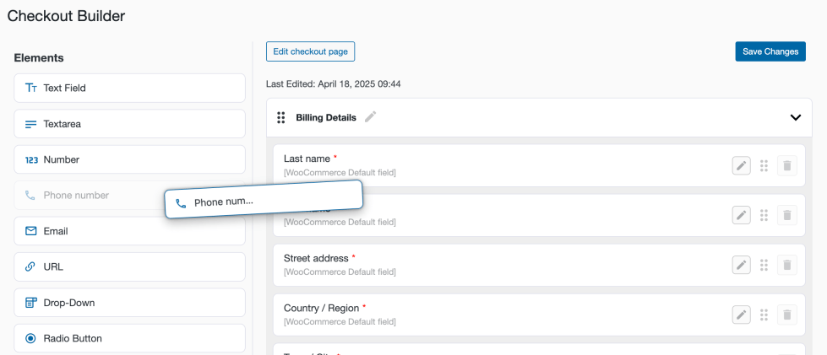Image resolution: width=827 pixels, height=355 pixels.
Task: Select the Email element
Action: point(129,231)
